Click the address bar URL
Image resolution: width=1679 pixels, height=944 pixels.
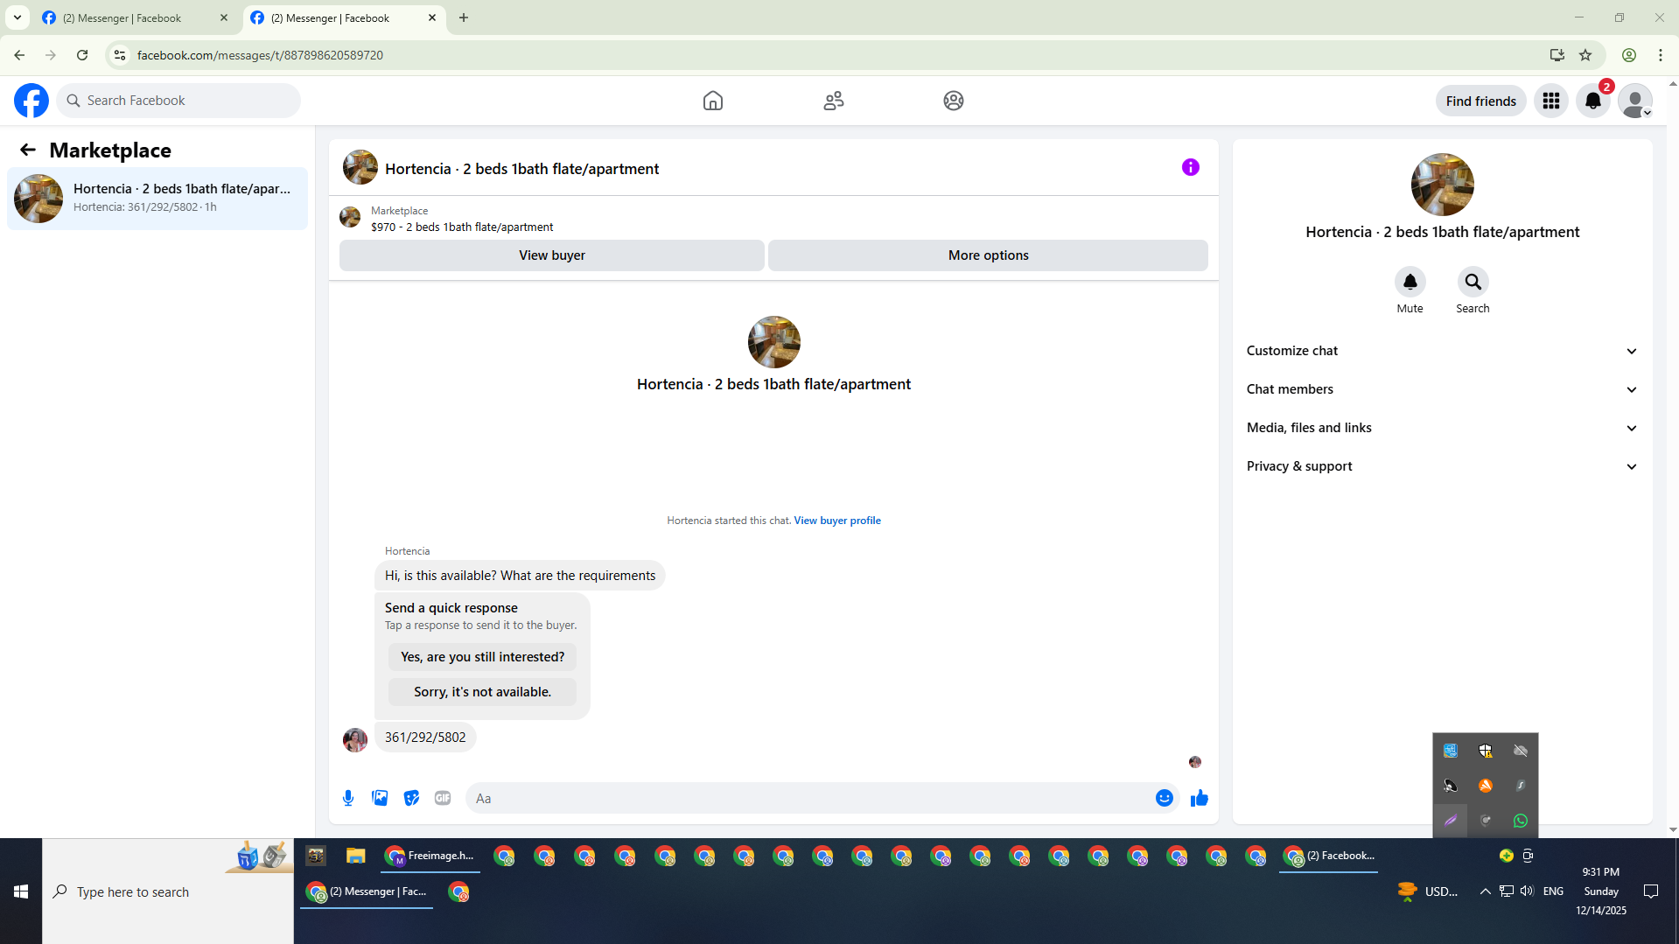pyautogui.click(x=260, y=55)
